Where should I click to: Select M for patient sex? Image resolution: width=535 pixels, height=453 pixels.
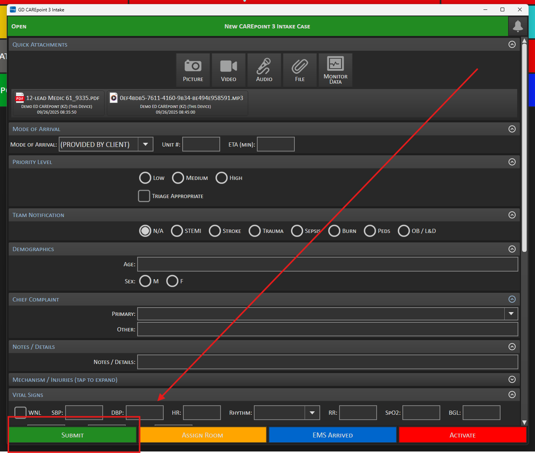coord(145,281)
